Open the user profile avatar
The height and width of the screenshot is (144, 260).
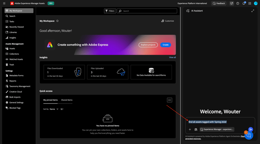point(256,3)
